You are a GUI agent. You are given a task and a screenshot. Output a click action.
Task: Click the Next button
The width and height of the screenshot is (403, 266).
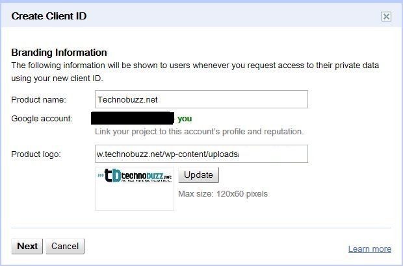tap(27, 247)
